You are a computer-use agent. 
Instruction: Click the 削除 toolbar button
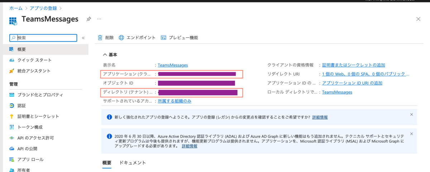coord(106,37)
